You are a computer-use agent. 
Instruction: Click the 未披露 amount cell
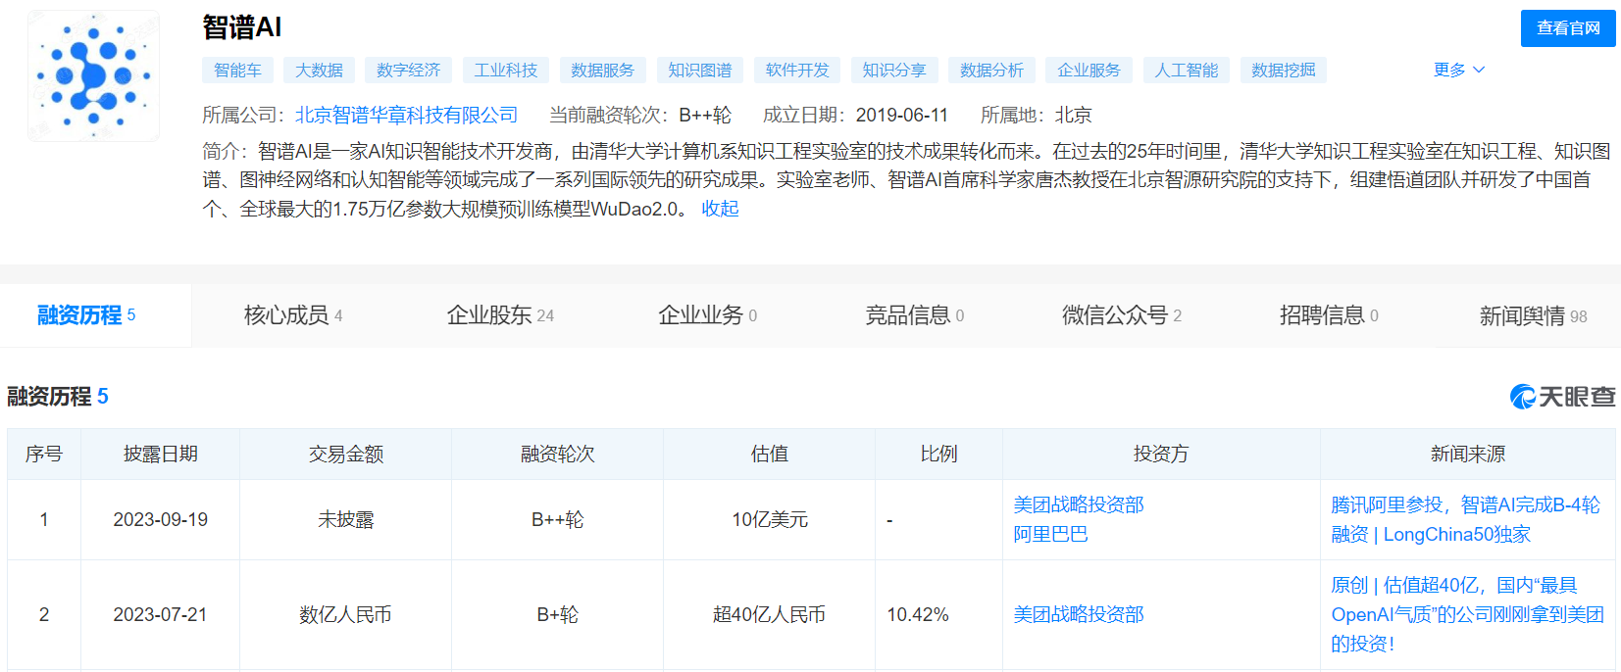click(x=345, y=520)
